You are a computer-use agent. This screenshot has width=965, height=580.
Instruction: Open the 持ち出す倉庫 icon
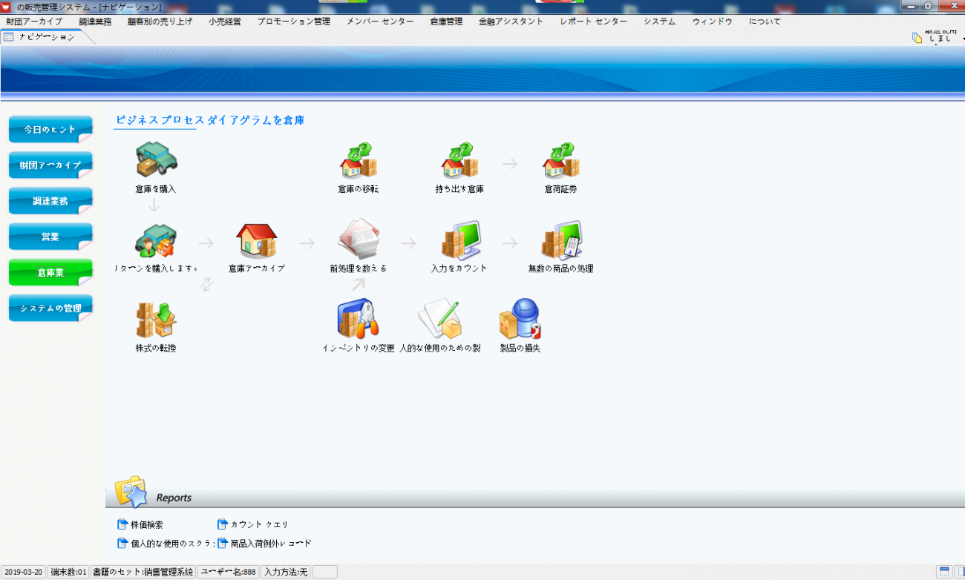pos(460,161)
